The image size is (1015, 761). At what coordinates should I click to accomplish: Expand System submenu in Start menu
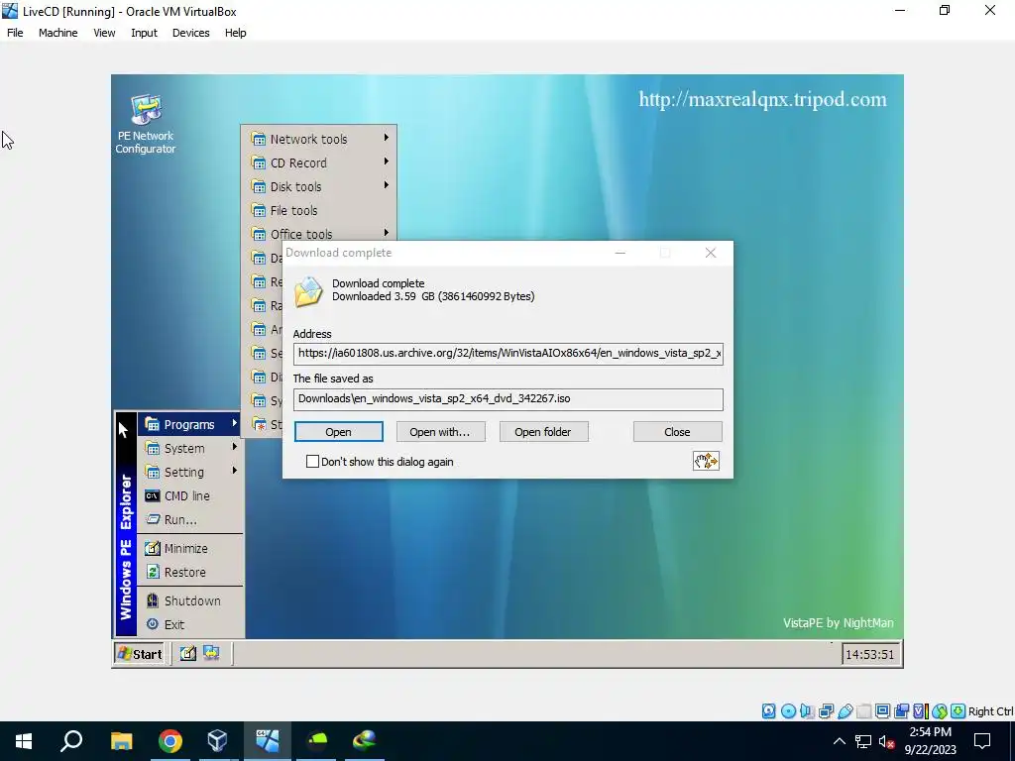click(190, 448)
